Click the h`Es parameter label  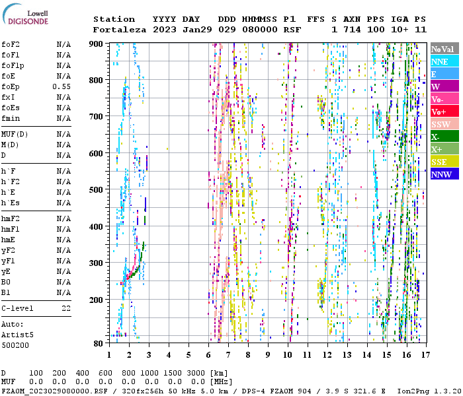11,203
